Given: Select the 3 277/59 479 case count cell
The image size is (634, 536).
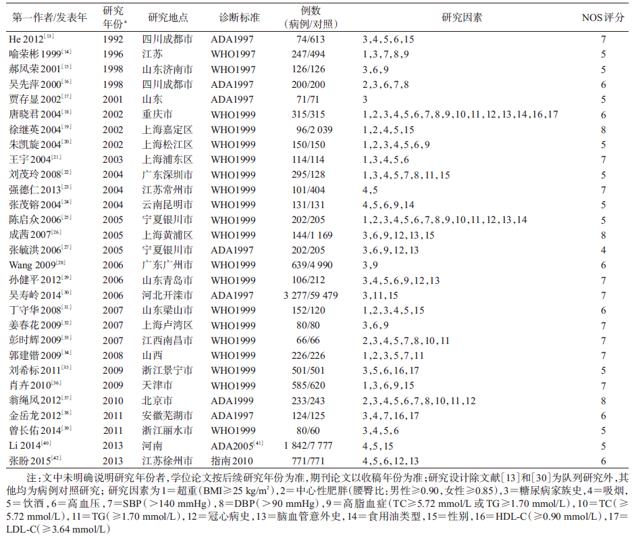Looking at the screenshot, I should click(x=311, y=295).
